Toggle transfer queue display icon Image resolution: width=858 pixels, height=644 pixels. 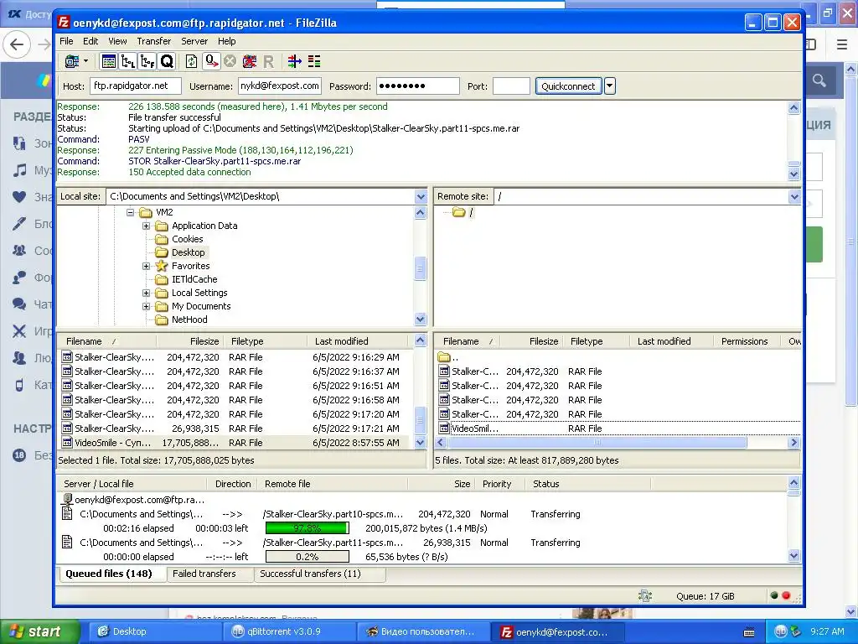(167, 61)
